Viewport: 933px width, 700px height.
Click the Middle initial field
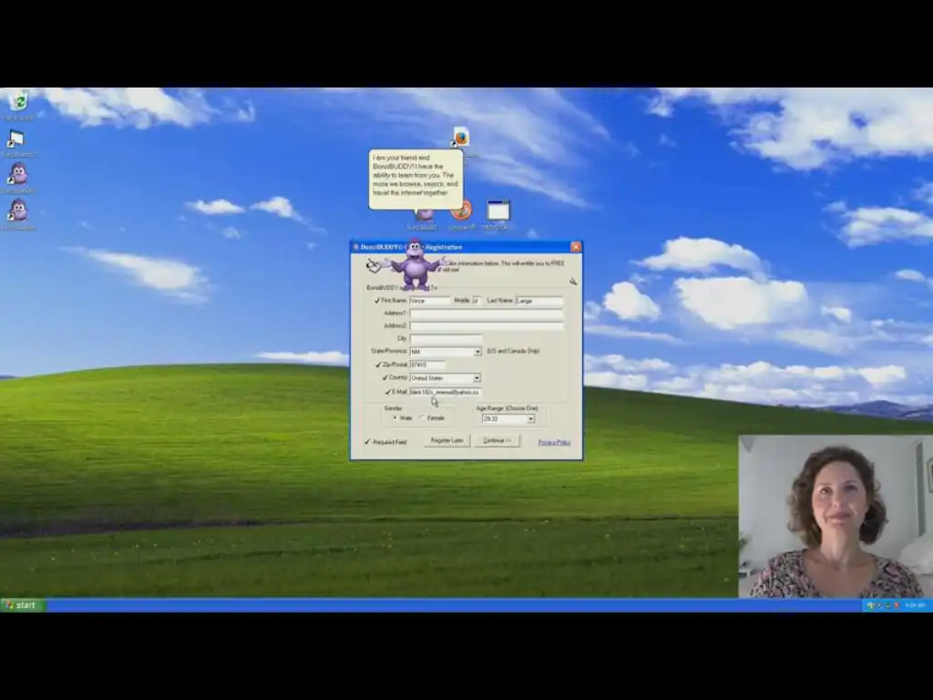[477, 301]
